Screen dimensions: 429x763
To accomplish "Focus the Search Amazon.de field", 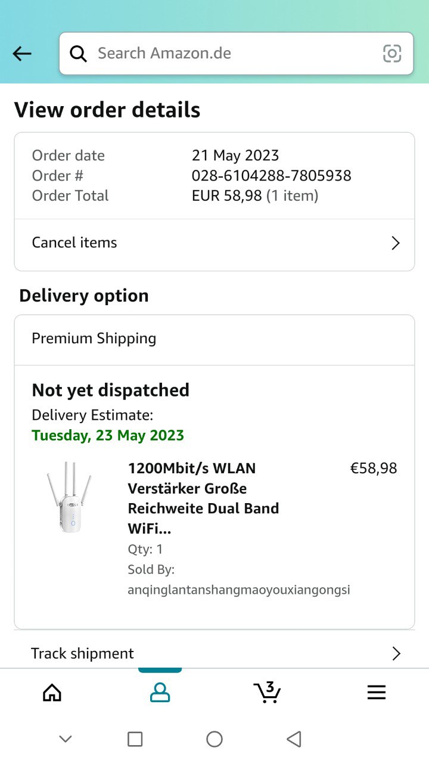I will (x=232, y=54).
